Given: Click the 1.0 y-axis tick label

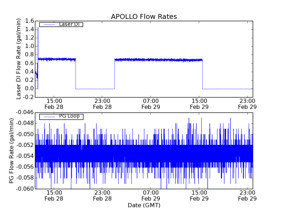Looking at the screenshot, I should coord(30,46).
